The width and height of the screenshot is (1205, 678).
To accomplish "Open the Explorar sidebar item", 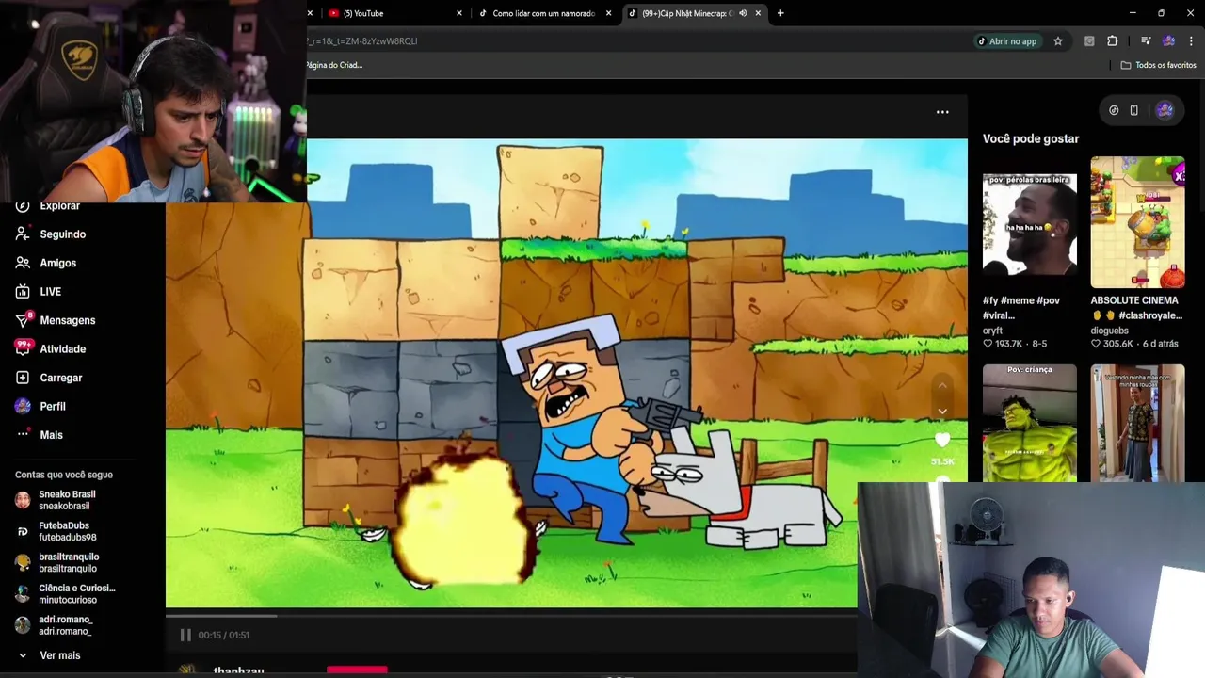I will (59, 206).
